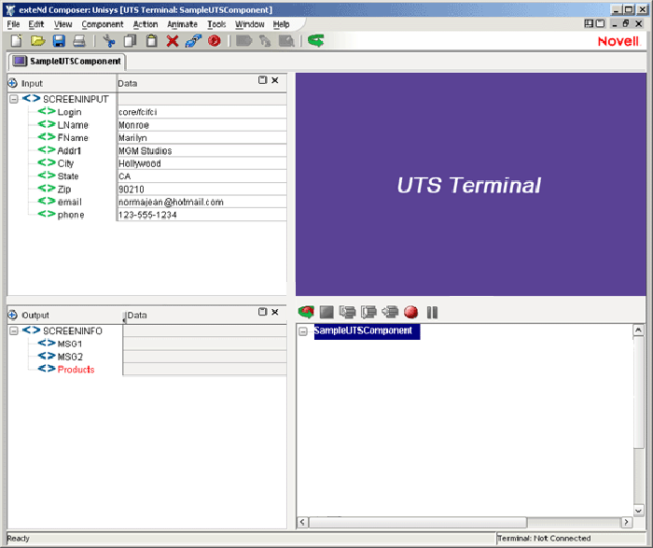Start animation with green-red arrow icon
653x548 pixels.
306,312
